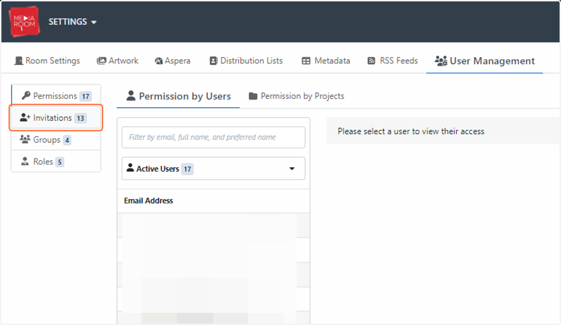Select the Permission by Users tab

pos(179,97)
